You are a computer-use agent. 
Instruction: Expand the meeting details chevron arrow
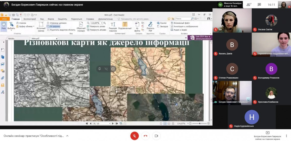pyautogui.click(x=67, y=136)
